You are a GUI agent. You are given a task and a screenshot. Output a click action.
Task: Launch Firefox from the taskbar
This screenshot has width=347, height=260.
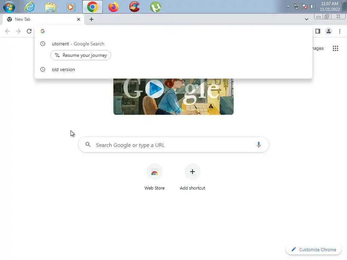click(x=113, y=7)
